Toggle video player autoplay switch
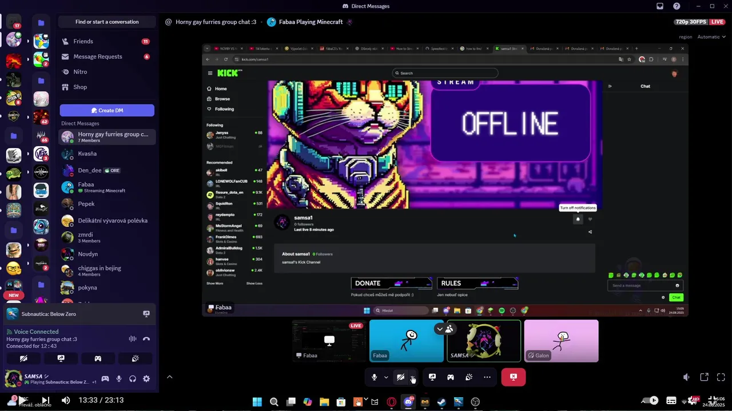This screenshot has height=411, width=732. click(650, 400)
